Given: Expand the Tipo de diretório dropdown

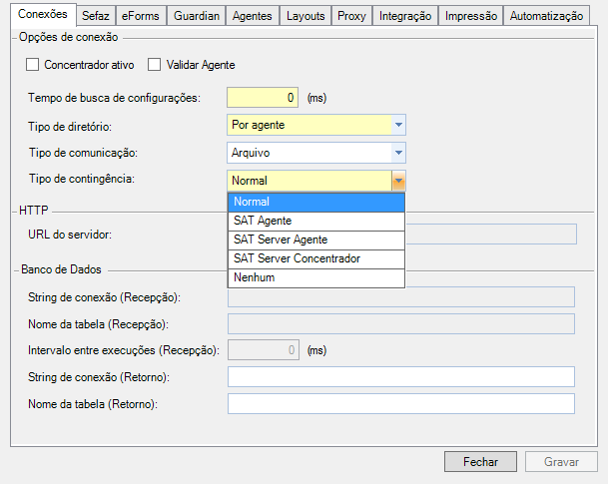Looking at the screenshot, I should click(398, 125).
